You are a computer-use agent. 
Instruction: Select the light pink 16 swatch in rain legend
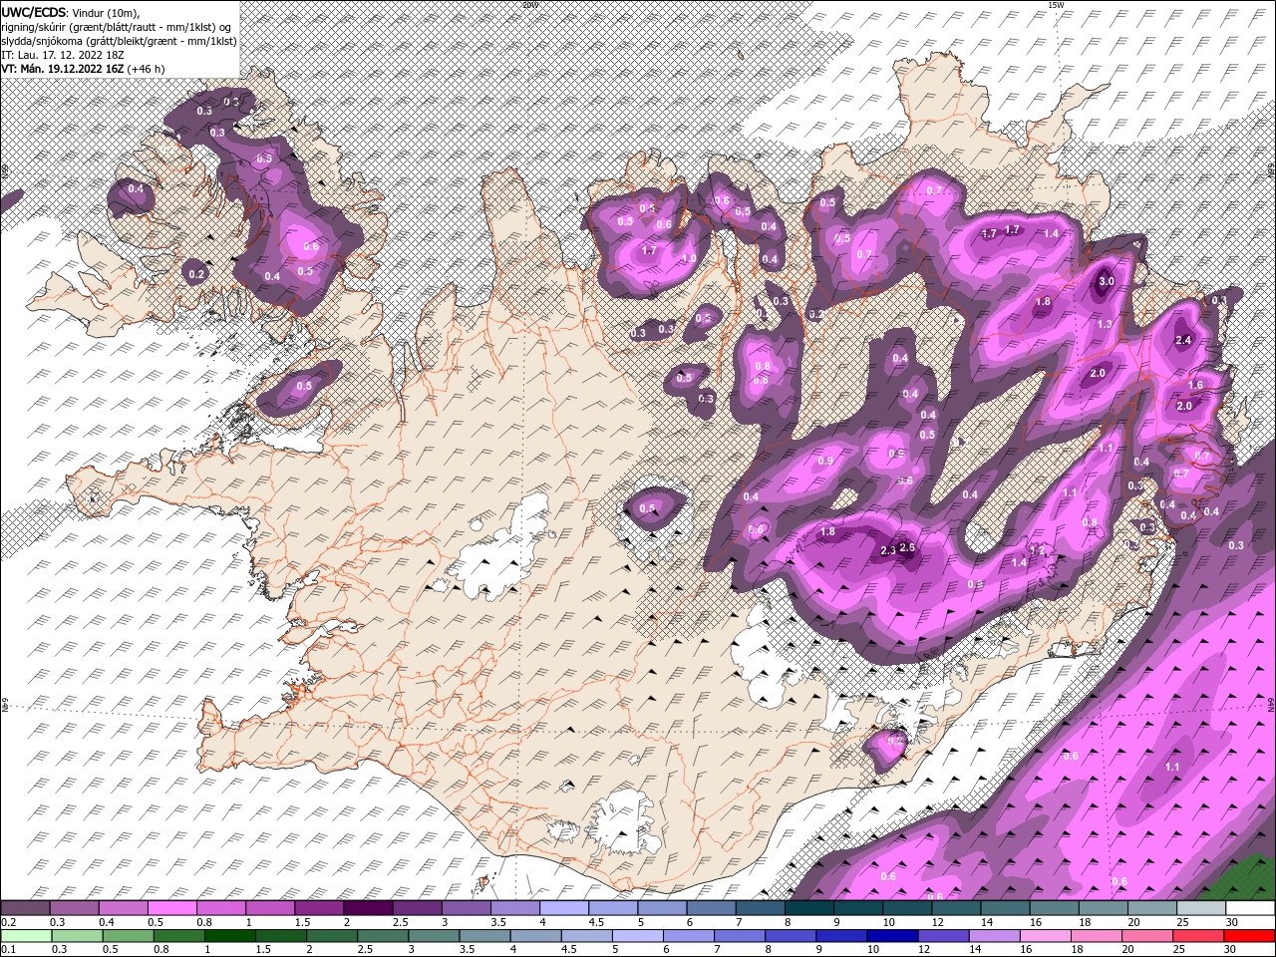[1047, 936]
